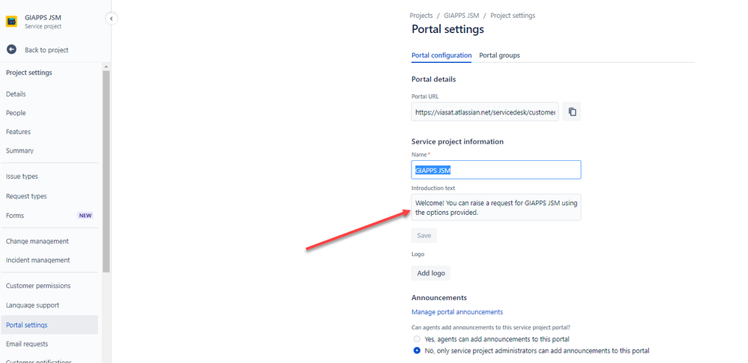The height and width of the screenshot is (363, 748).
Task: Copy the Portal URL with the copy icon
Action: point(572,112)
